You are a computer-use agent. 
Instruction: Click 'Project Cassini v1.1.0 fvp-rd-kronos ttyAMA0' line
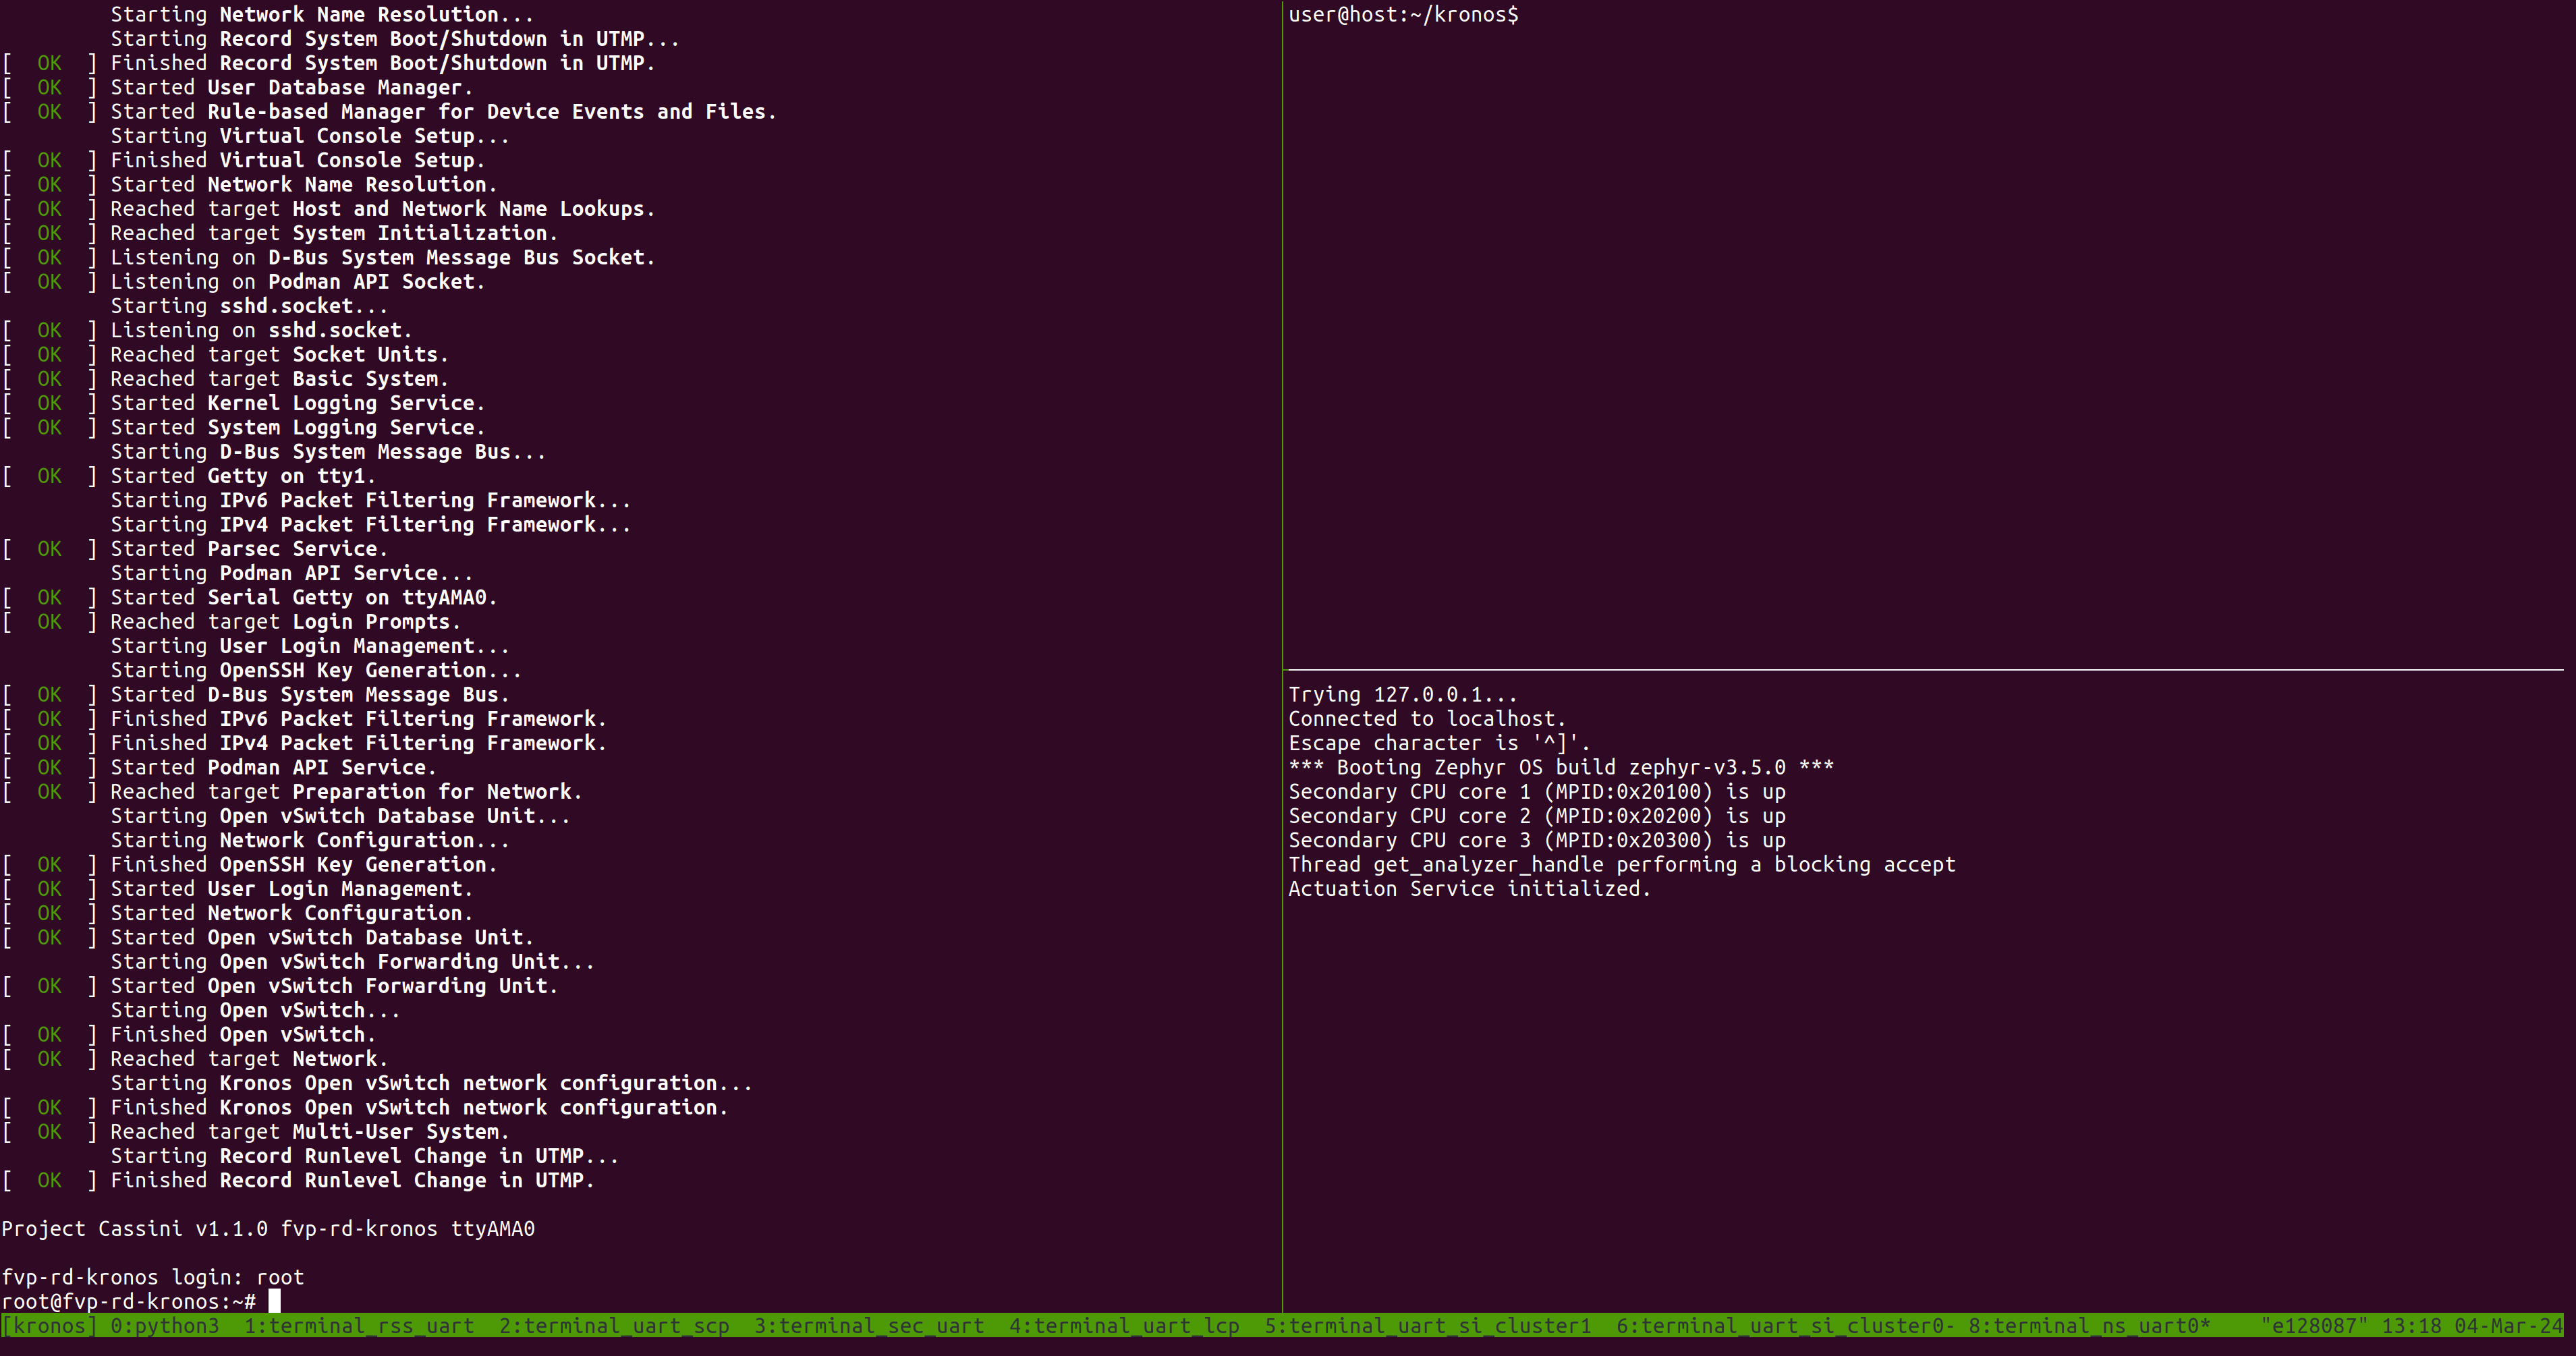(268, 1229)
